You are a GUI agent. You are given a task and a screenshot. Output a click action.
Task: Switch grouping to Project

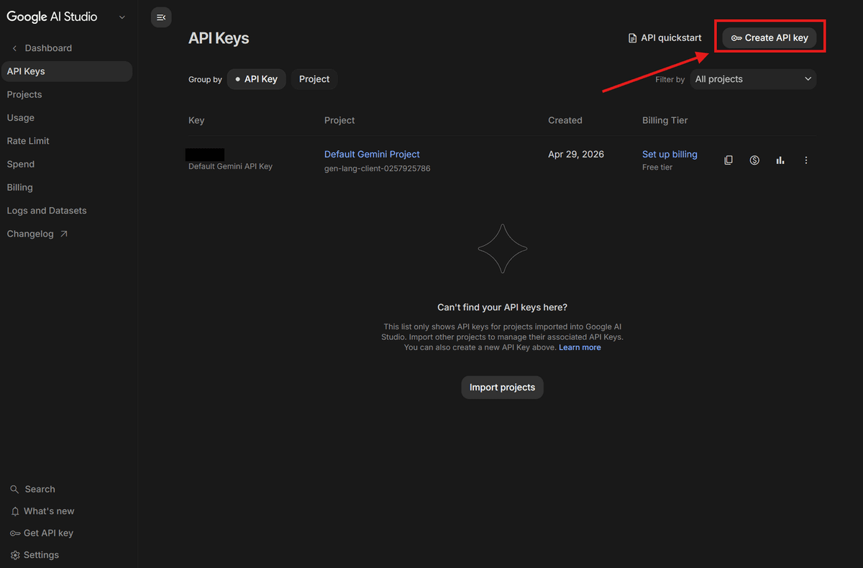point(314,79)
